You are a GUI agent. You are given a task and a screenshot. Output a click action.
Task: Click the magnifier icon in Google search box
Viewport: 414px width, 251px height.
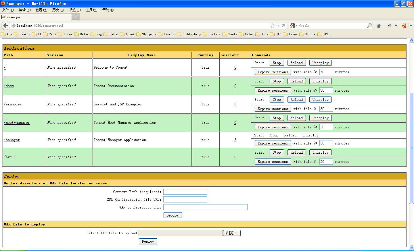369,26
